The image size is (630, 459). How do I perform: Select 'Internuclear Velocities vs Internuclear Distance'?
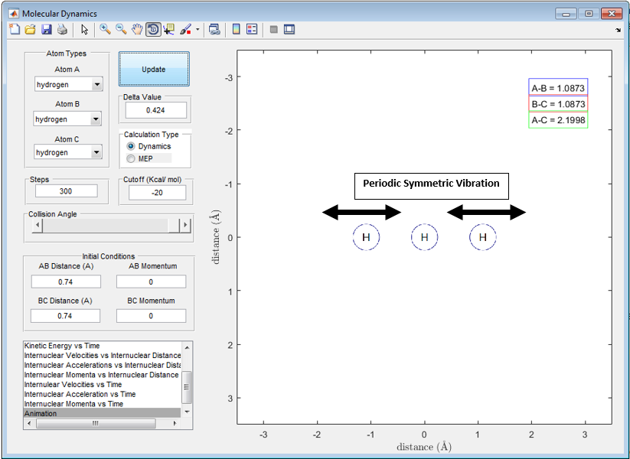pos(103,355)
